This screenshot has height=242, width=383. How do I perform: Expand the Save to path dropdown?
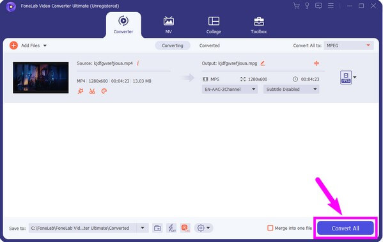click(x=143, y=228)
